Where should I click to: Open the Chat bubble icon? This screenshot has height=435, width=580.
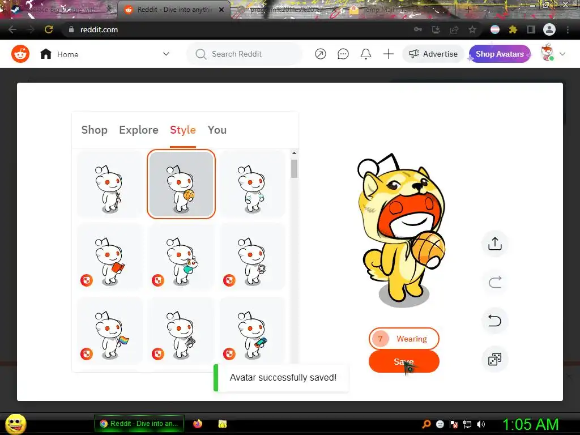pyautogui.click(x=343, y=54)
